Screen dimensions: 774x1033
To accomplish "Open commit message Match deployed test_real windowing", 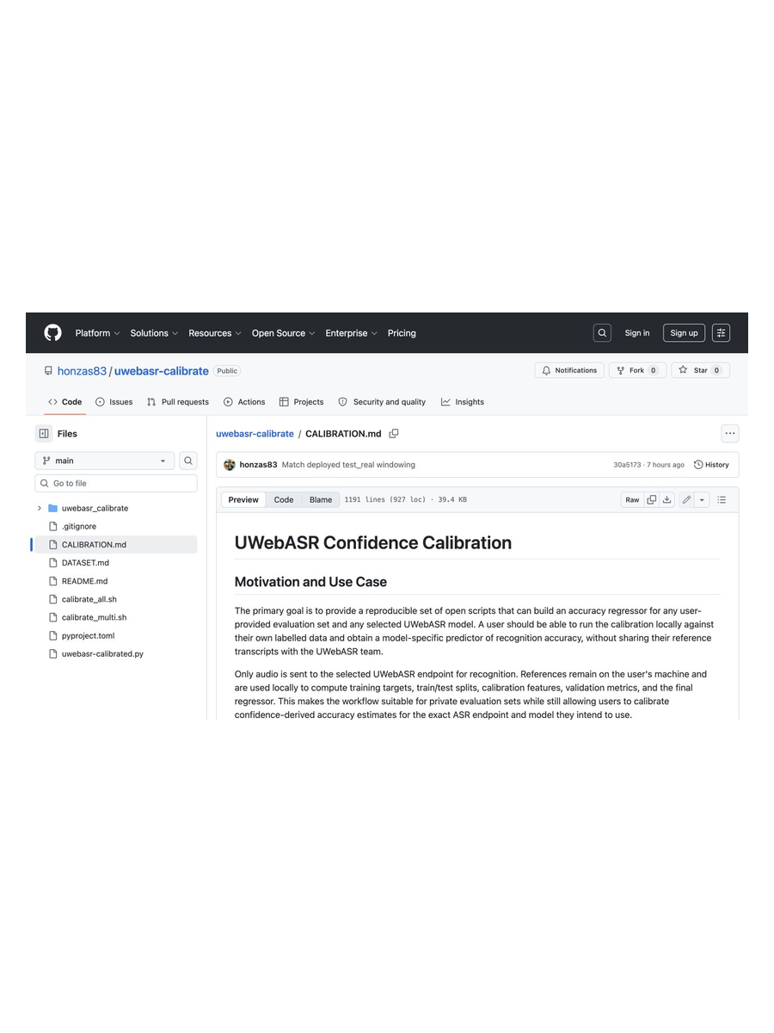I will coord(348,465).
